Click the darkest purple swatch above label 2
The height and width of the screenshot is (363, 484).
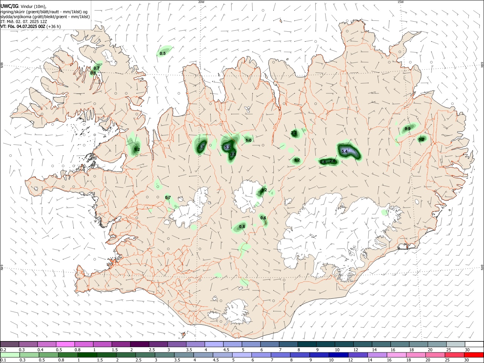pyautogui.click(x=140, y=344)
